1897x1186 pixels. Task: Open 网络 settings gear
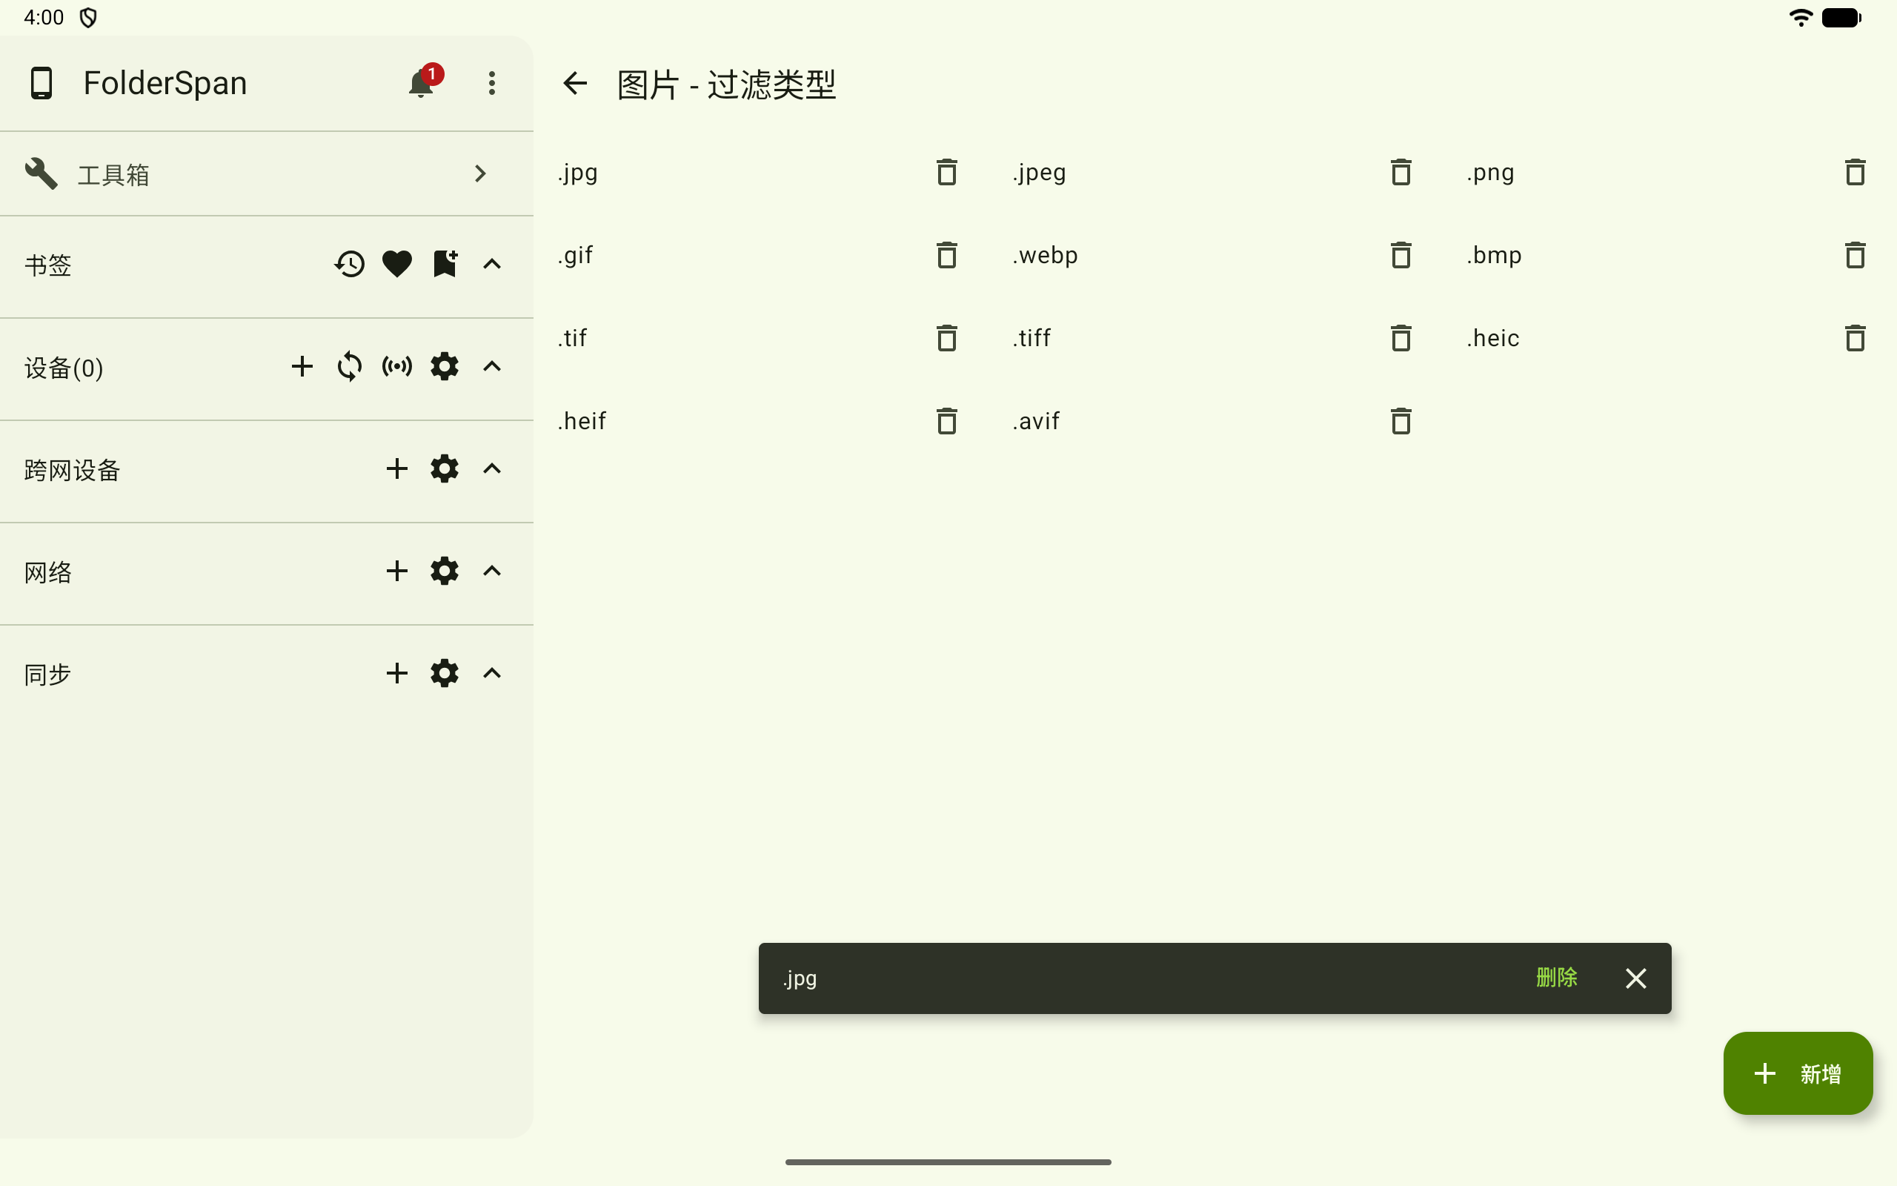(445, 571)
